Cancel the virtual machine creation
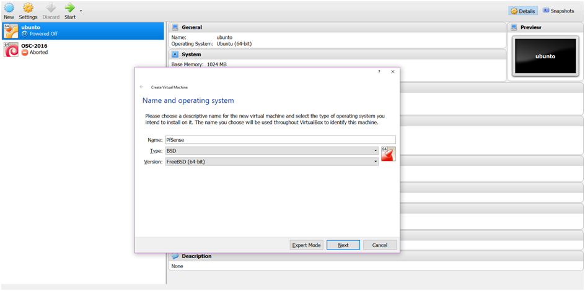Viewport: 585px width, 291px height. click(x=379, y=245)
